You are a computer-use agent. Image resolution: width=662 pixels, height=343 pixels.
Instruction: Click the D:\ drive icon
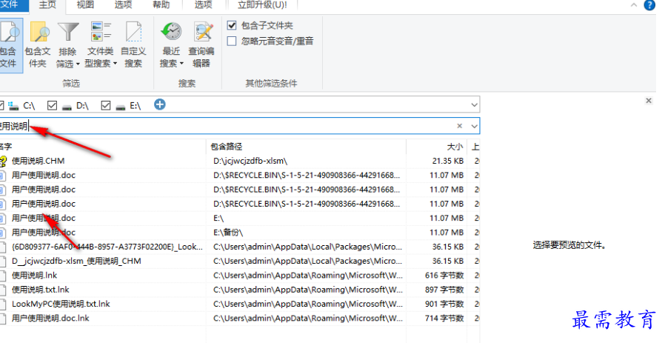click(x=67, y=107)
